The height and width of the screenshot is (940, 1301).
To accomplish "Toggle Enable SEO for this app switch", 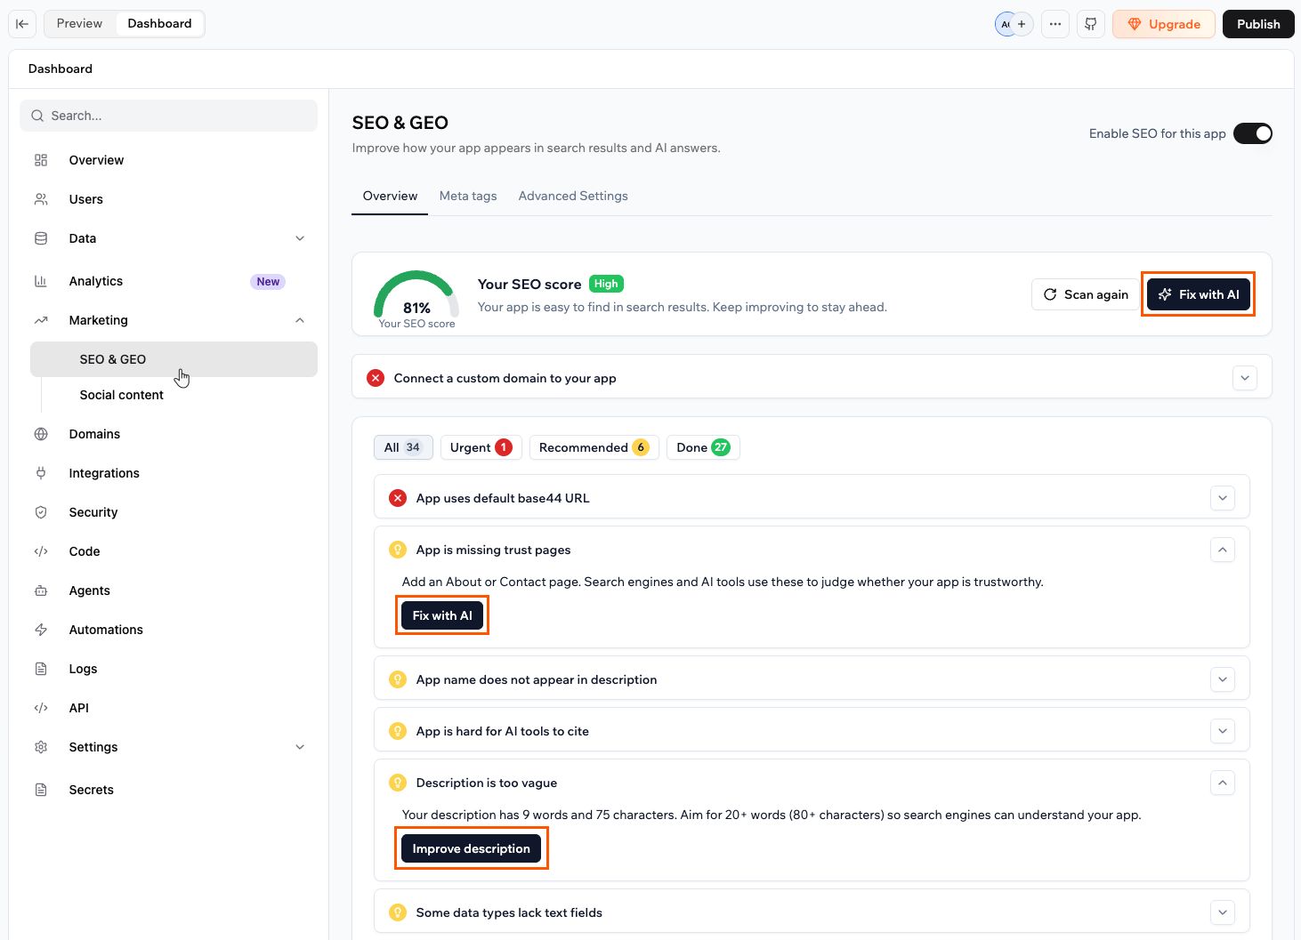I will tap(1253, 133).
